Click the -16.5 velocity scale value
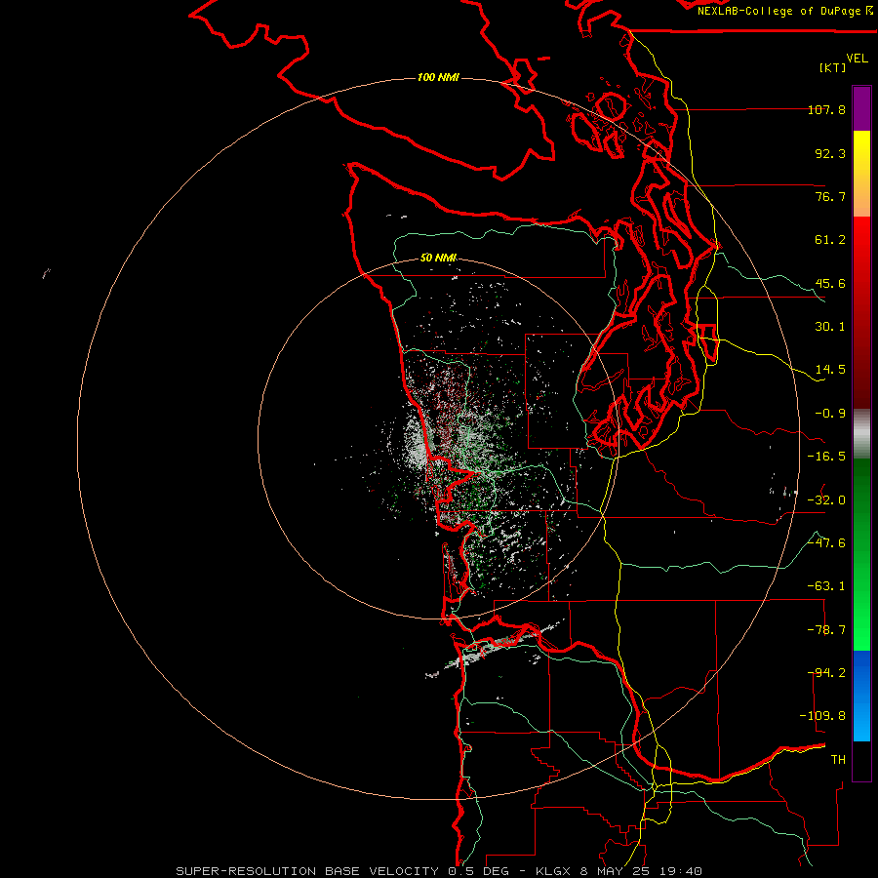Viewport: 878px width, 878px height. pyautogui.click(x=826, y=457)
